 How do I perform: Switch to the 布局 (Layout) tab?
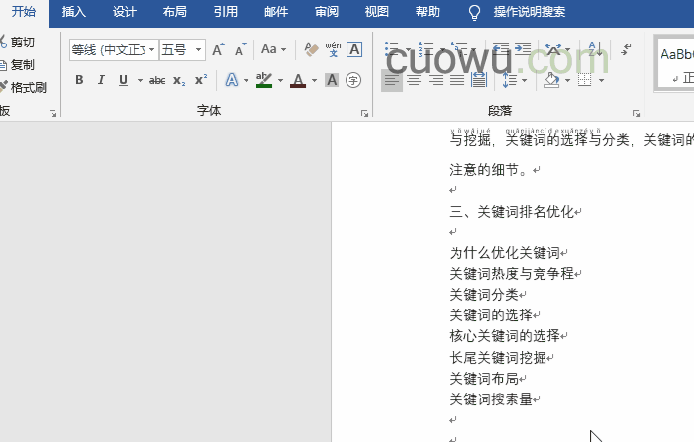(175, 12)
